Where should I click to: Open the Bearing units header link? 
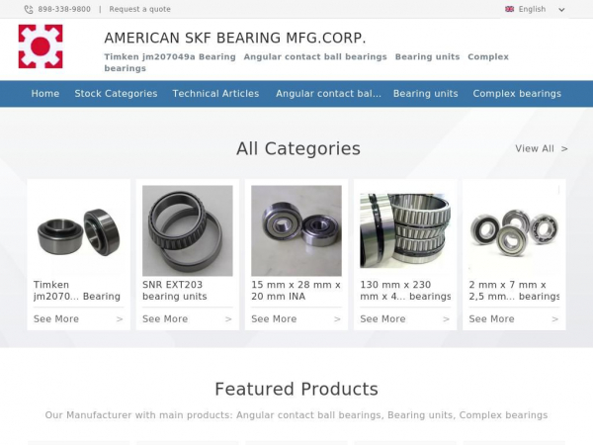point(427,56)
